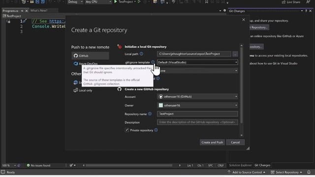This screenshot has height=177, width=315.
Task: Click the editor horizontal scrollbar
Action: 129,165
